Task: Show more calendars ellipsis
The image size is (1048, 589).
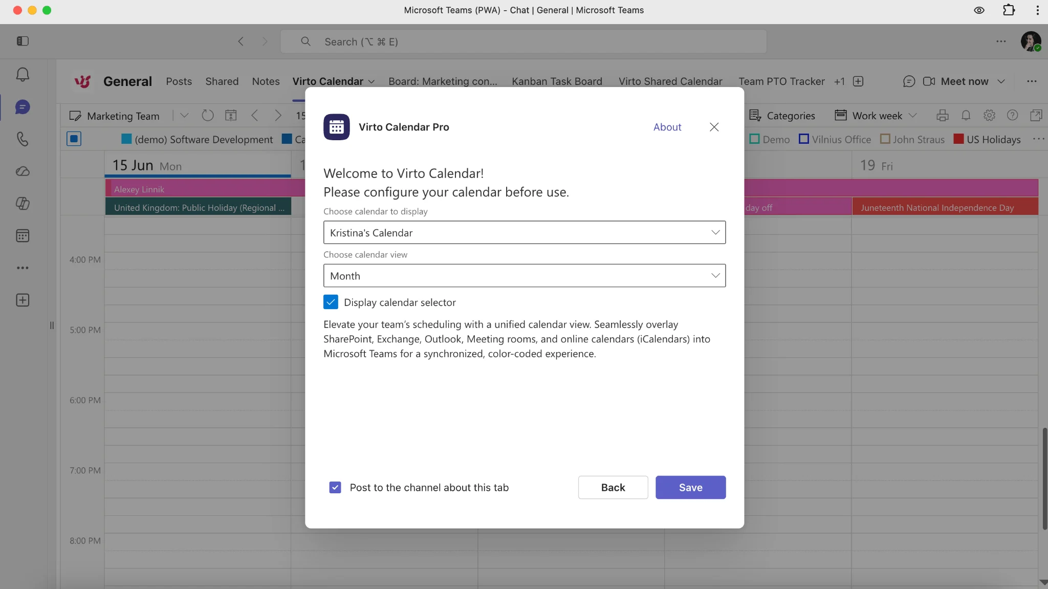Action: (1038, 139)
